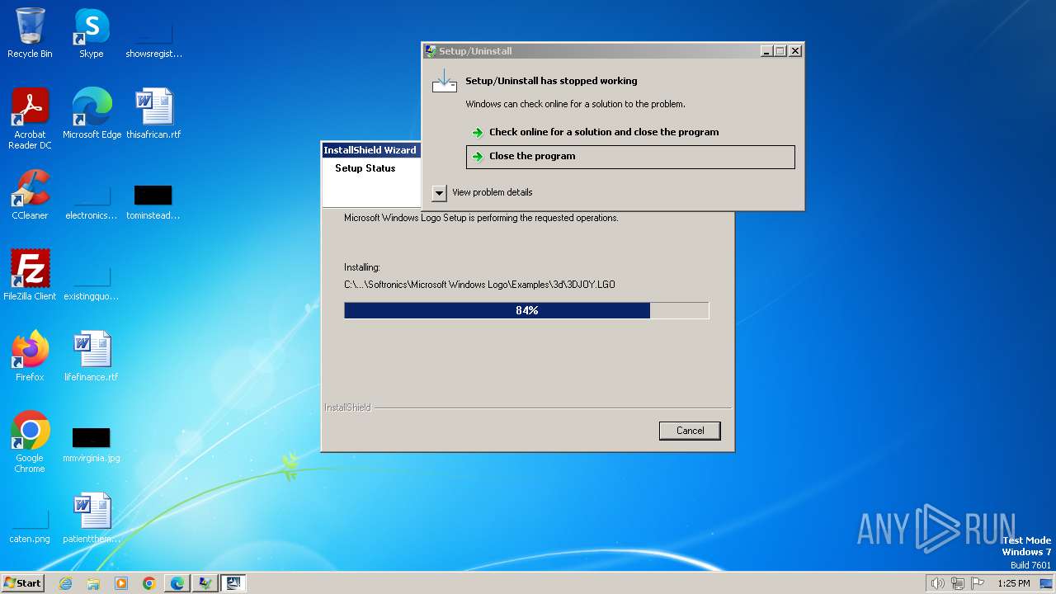The width and height of the screenshot is (1056, 594).
Task: Open the media player taskbar icon
Action: point(121,583)
